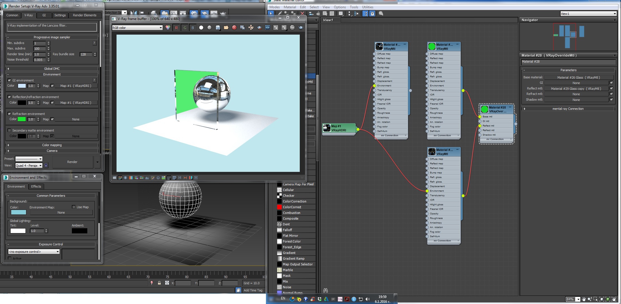This screenshot has width=621, height=304.
Task: Toggle the Map checkbox in the GI environment row
Action: [x=52, y=86]
